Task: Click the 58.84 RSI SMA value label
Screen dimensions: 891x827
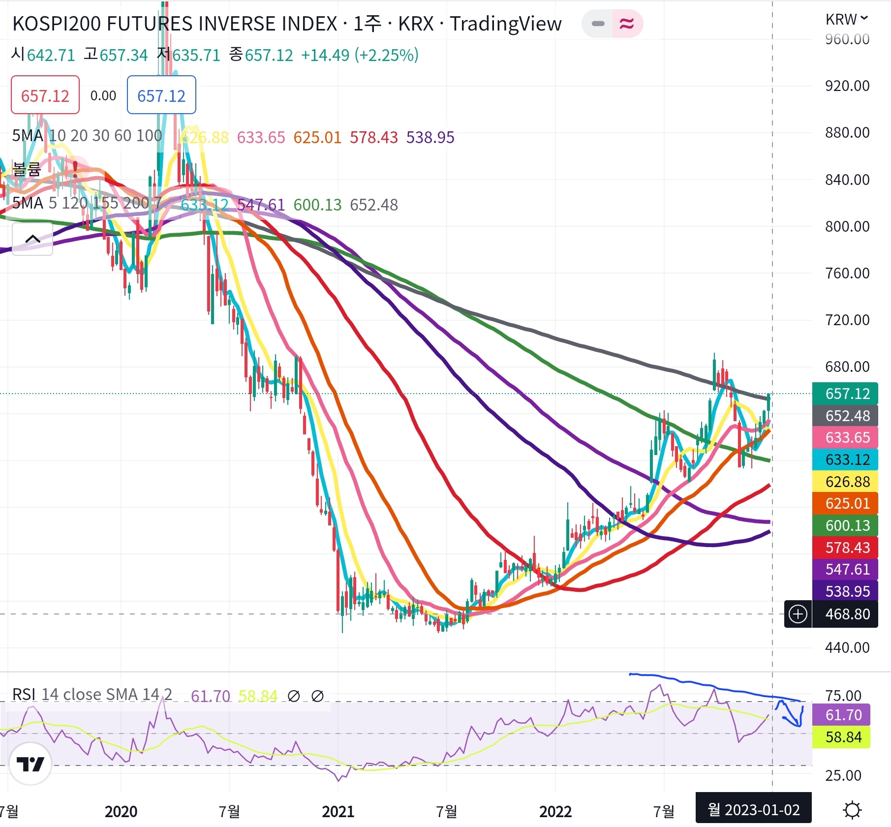Action: click(841, 737)
